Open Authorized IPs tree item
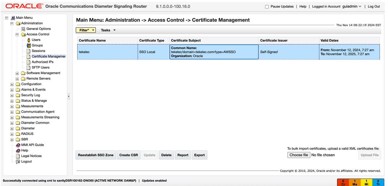 (x=43, y=62)
